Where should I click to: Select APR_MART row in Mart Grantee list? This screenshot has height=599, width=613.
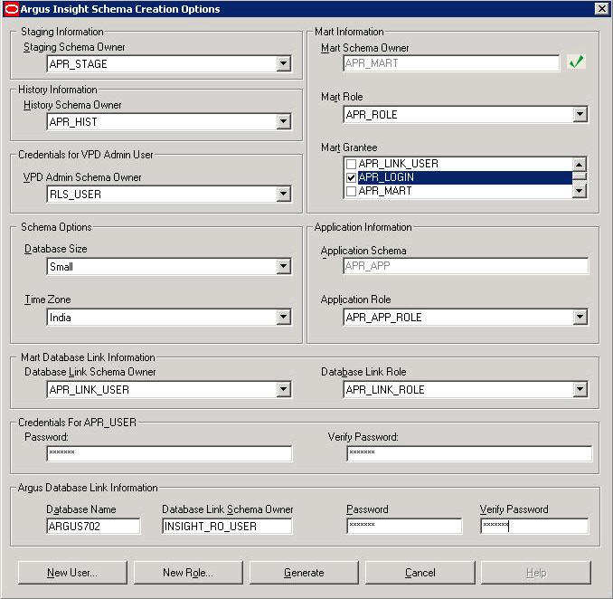pos(459,191)
